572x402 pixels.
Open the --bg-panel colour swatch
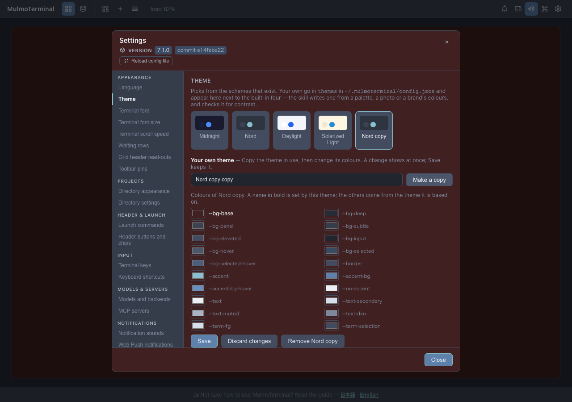(198, 226)
